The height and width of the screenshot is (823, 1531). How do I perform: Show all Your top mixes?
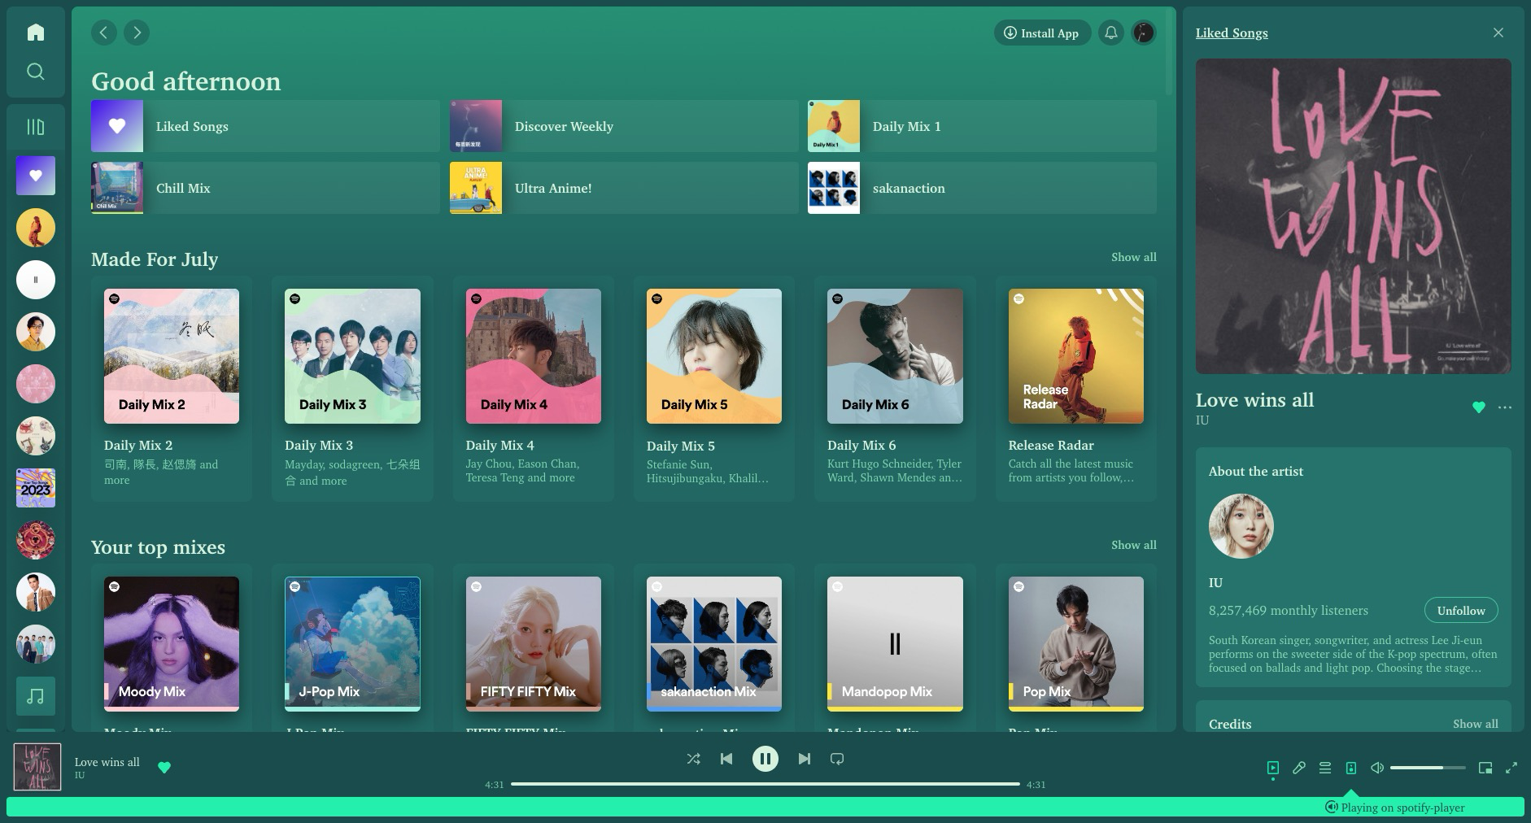point(1134,545)
